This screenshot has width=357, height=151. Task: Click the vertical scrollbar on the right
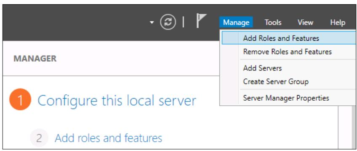coord(346,127)
